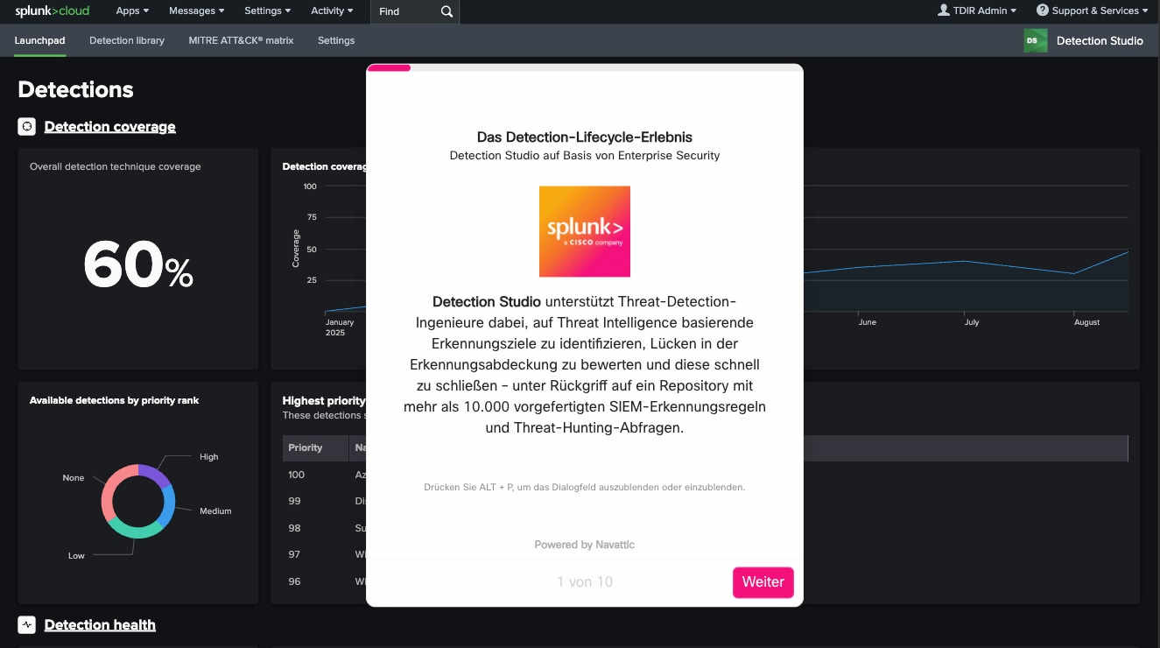Click the Weiter button
This screenshot has width=1160, height=648.
[x=763, y=582]
